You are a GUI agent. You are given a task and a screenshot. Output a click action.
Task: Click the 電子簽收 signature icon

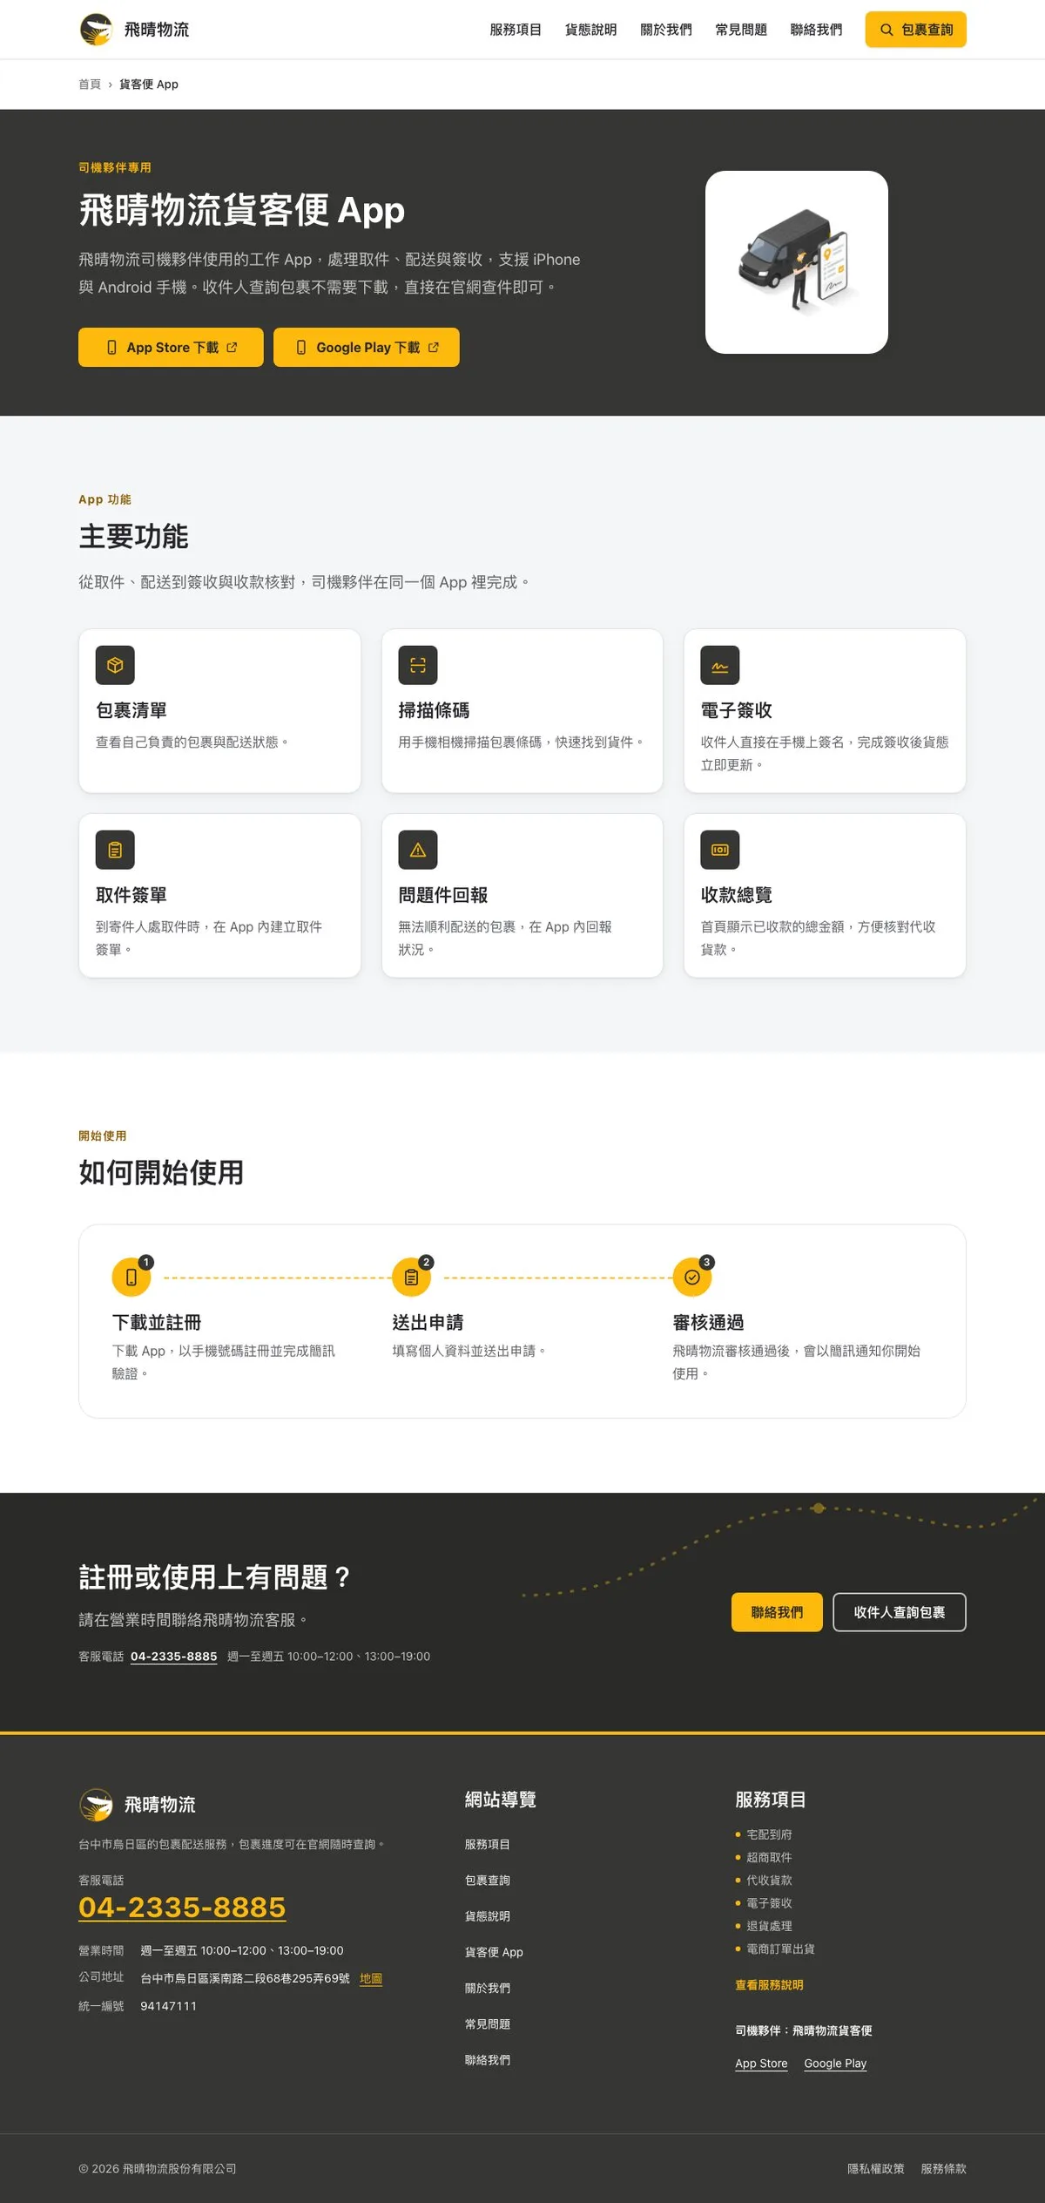720,665
